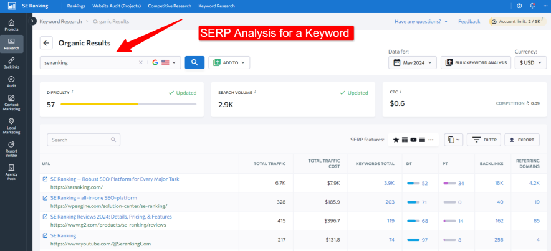Viewport: 551px width, 251px height.
Task: Click the difficulty 57 progress bar
Action: pyautogui.click(x=128, y=104)
